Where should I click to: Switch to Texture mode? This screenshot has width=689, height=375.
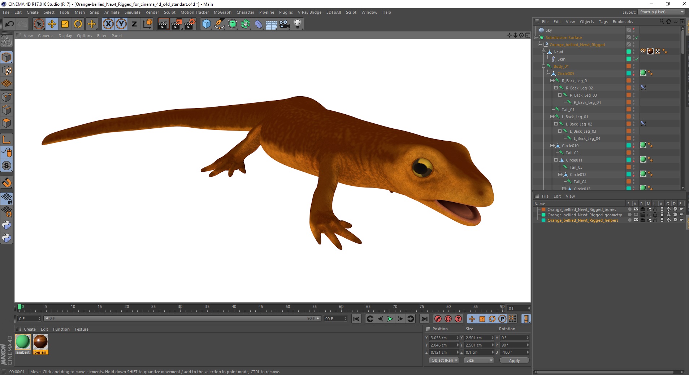click(6, 71)
